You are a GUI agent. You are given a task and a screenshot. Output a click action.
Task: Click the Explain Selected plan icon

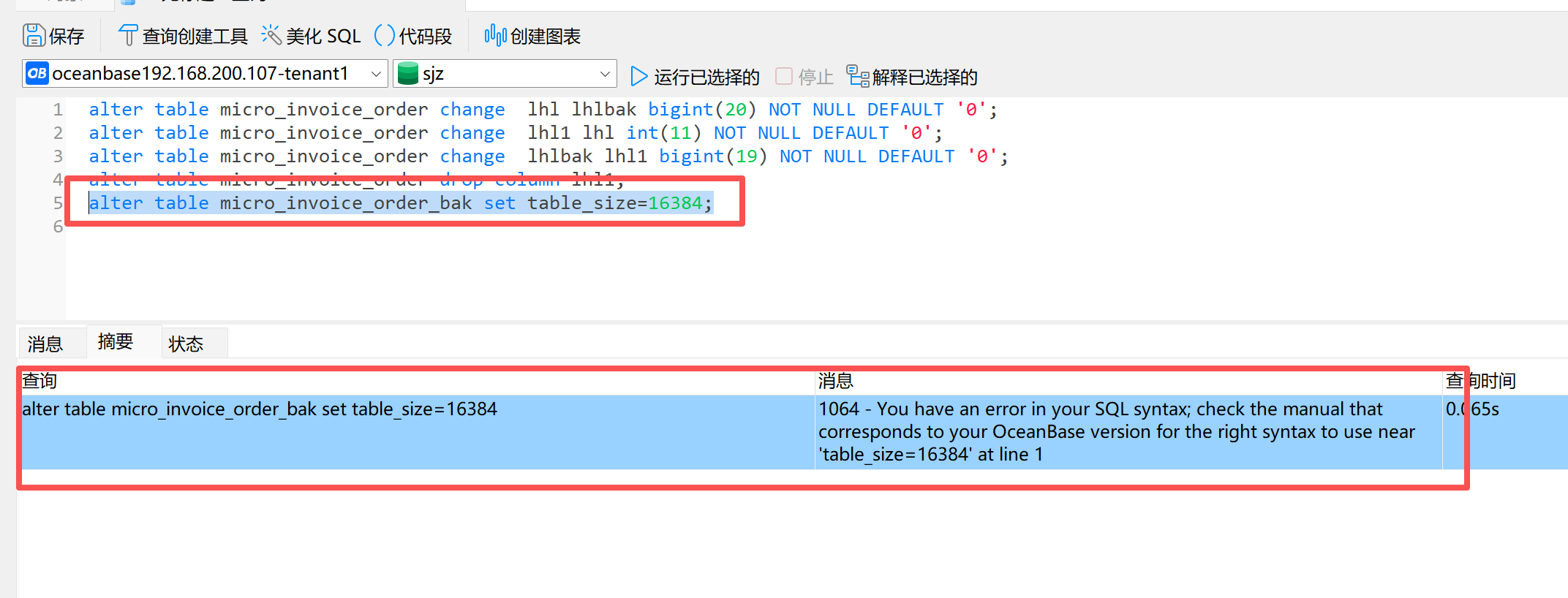tap(857, 76)
